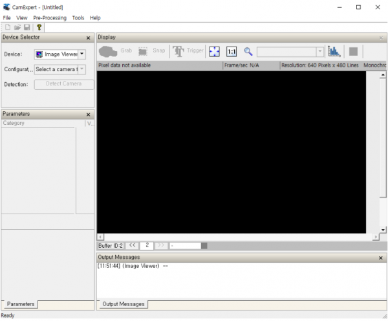Expand the Configuration camera dropdown
Viewport: 388px width, 321px height.
82,69
